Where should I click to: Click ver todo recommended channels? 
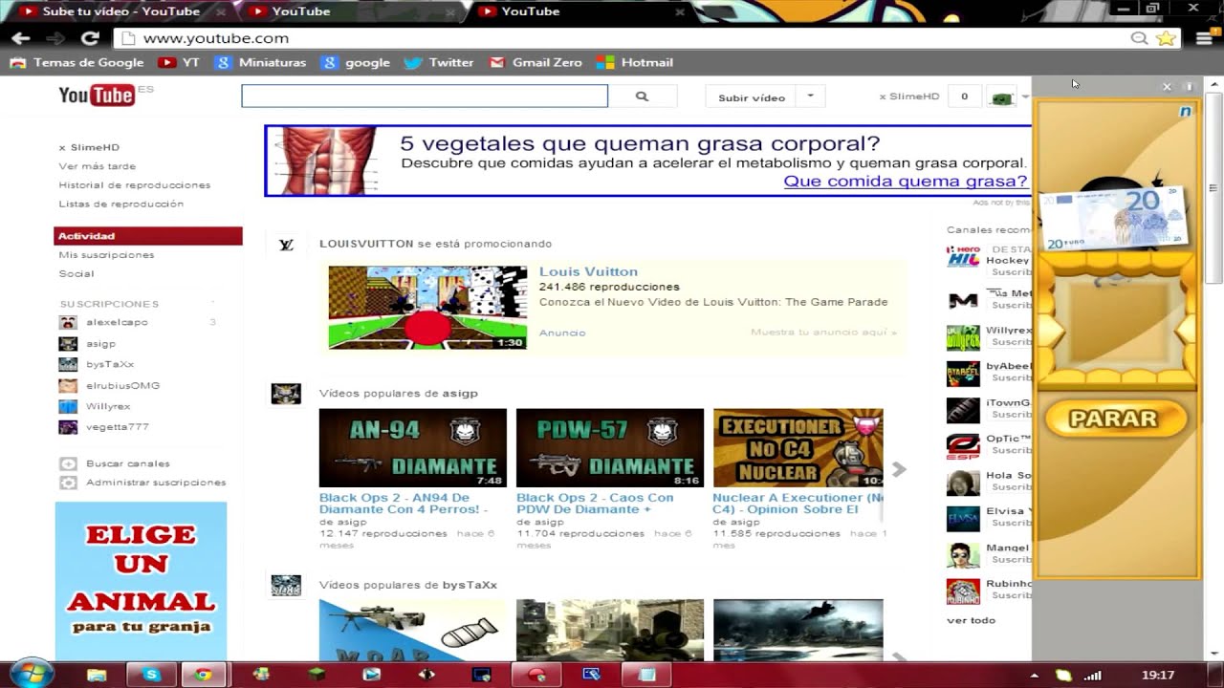click(x=971, y=620)
